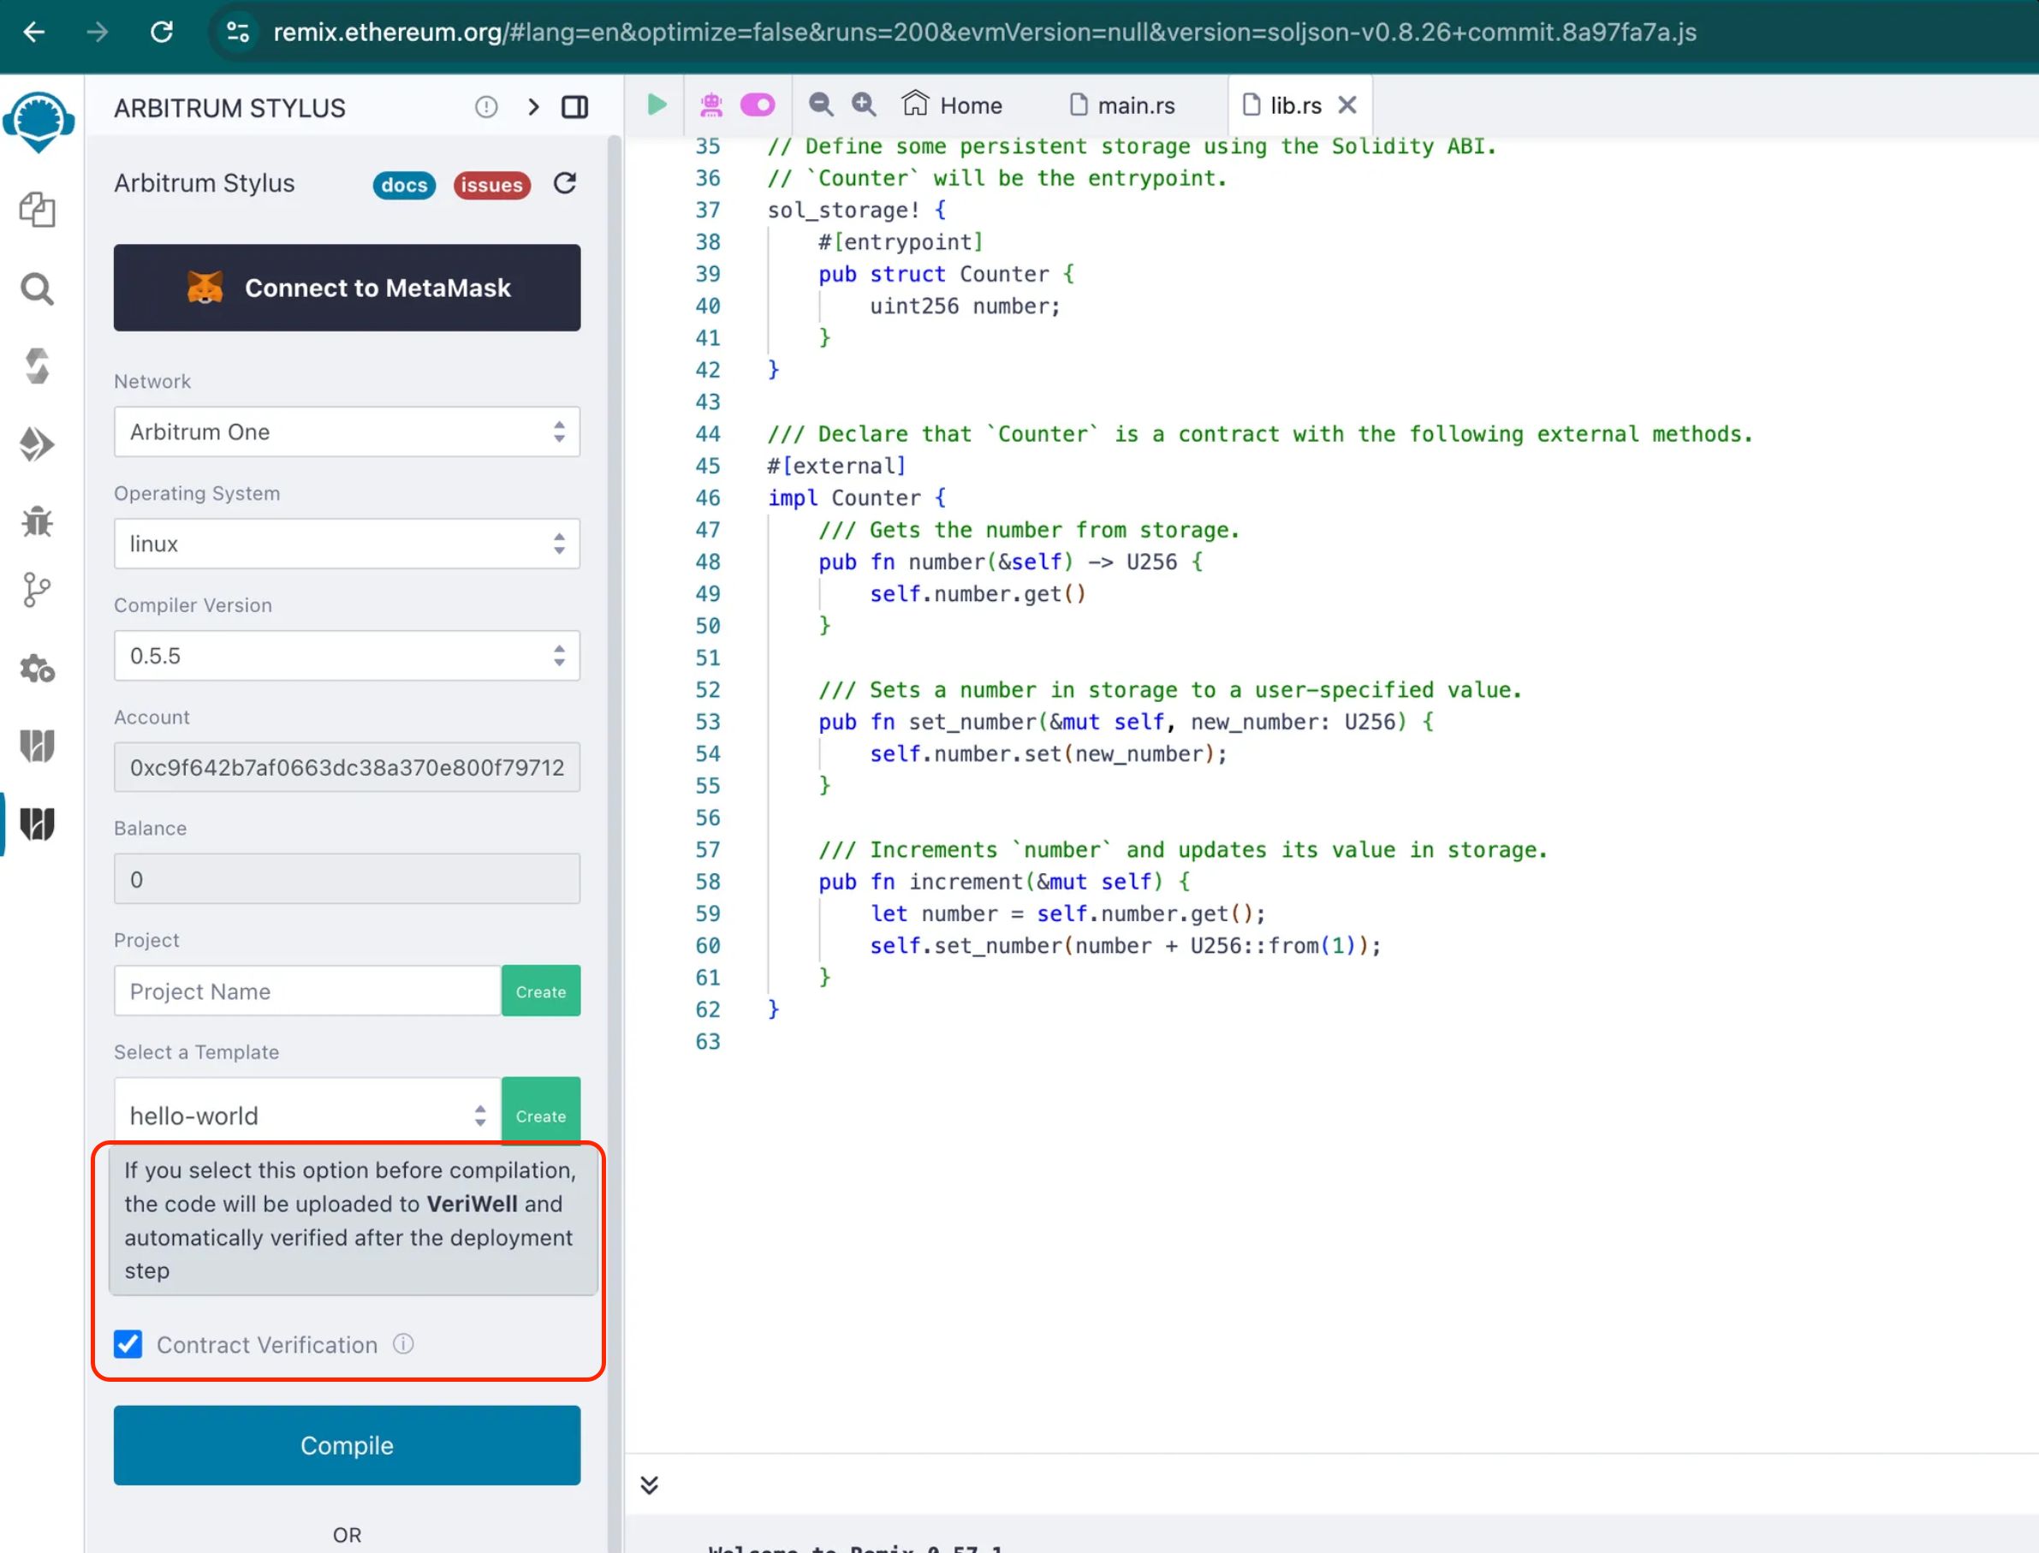2039x1553 pixels.
Task: Click 'pub fn increment' on line 58
Action: 922,882
